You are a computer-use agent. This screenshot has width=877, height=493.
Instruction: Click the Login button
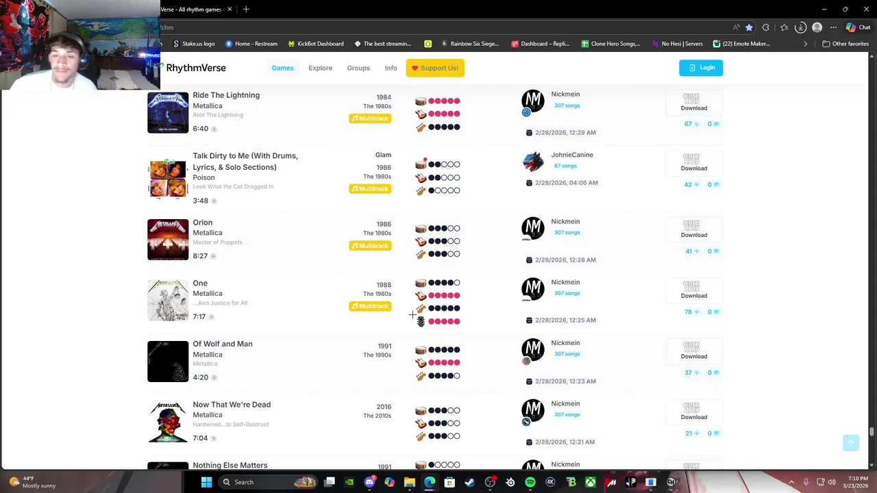[x=701, y=68]
